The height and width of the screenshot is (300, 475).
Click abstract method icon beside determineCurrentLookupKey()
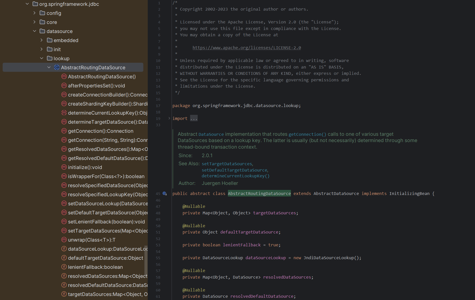click(x=64, y=113)
